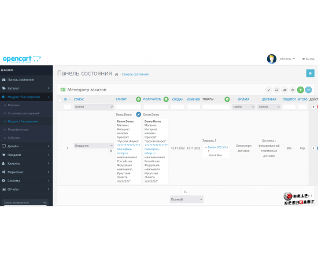Viewport: 318px width, 260px height.
Task: Open the Ожидание order status dropdown
Action: tap(94, 146)
